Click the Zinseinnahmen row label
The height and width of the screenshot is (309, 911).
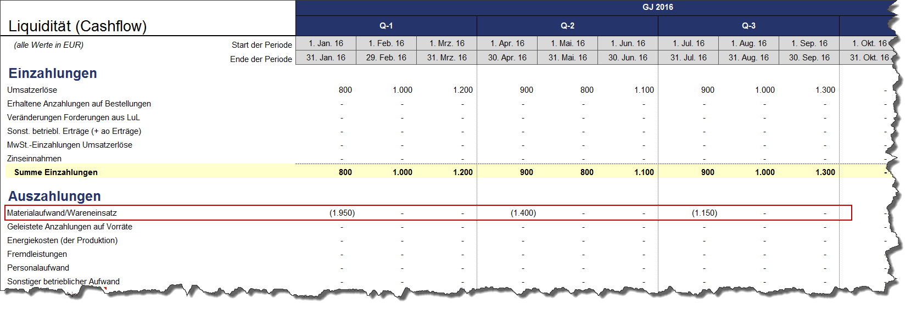34,159
